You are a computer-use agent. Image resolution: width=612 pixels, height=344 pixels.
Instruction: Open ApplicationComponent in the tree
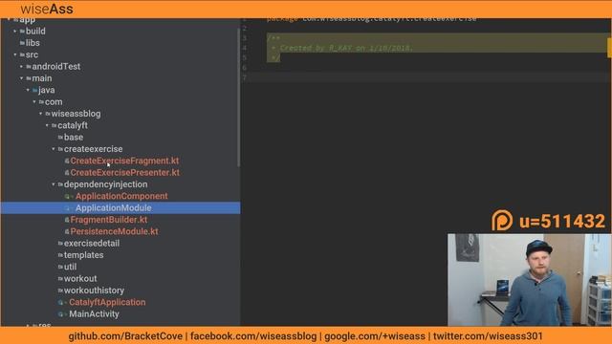tap(121, 196)
